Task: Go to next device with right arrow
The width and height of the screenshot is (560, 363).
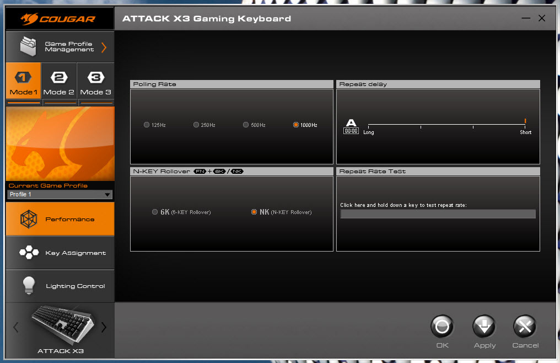Action: (x=104, y=327)
